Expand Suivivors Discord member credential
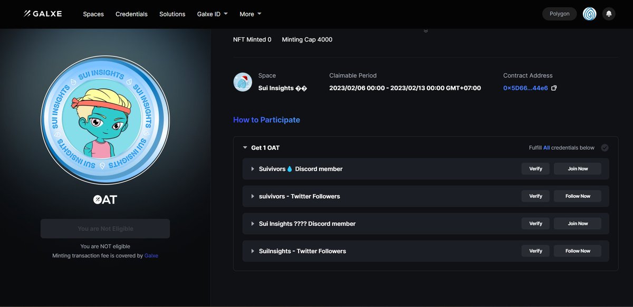 (x=253, y=169)
